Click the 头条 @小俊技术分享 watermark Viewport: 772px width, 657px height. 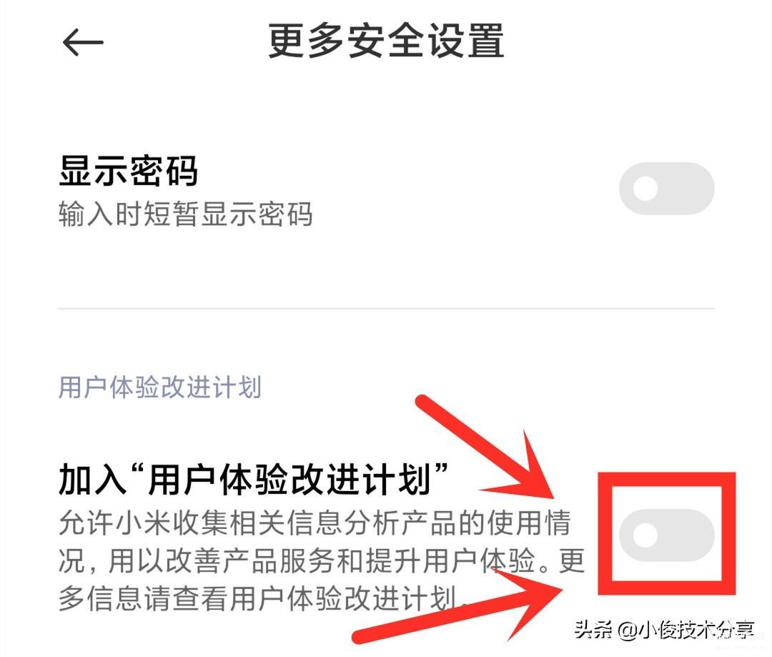(x=664, y=629)
